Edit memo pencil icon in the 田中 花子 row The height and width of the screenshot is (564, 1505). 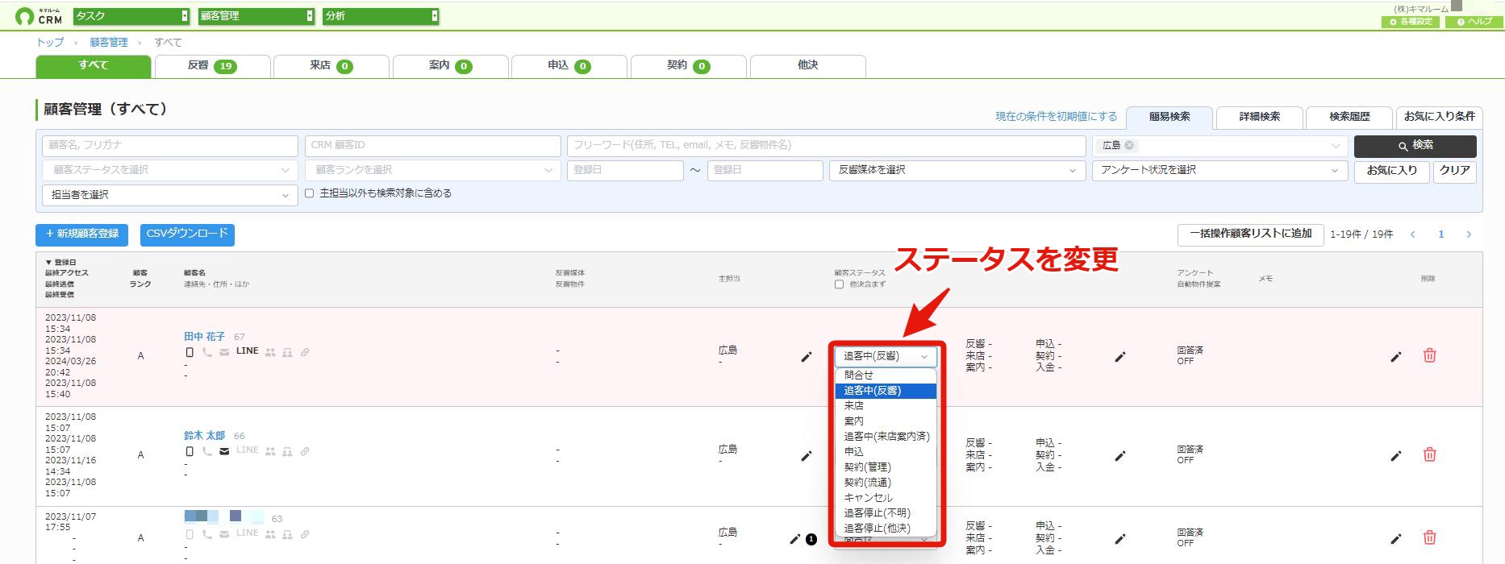(x=1396, y=356)
